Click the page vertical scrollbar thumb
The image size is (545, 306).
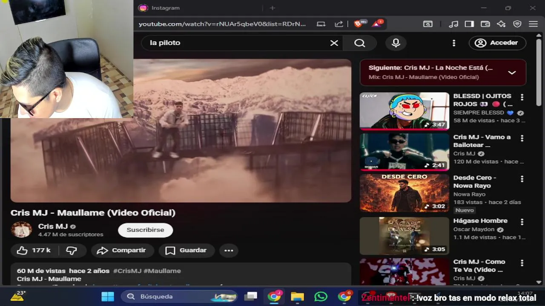click(x=539, y=71)
